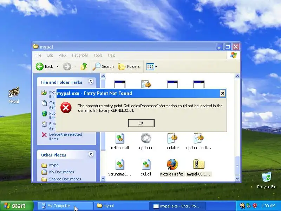
Task: Click the Back button in Explorer
Action: (45, 66)
